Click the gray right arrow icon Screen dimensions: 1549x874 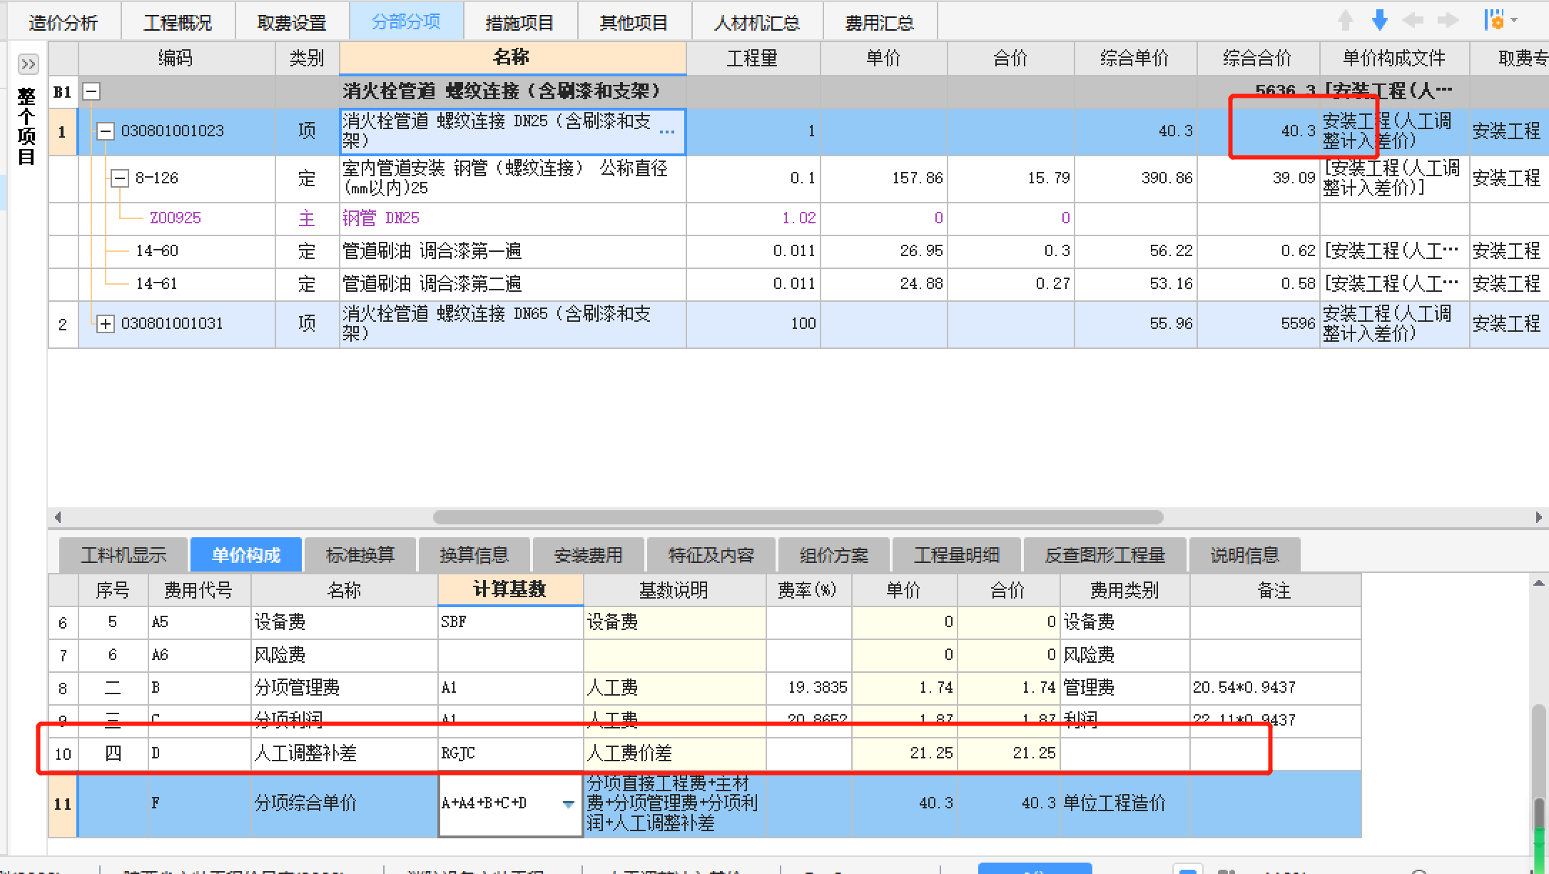[x=1448, y=21]
